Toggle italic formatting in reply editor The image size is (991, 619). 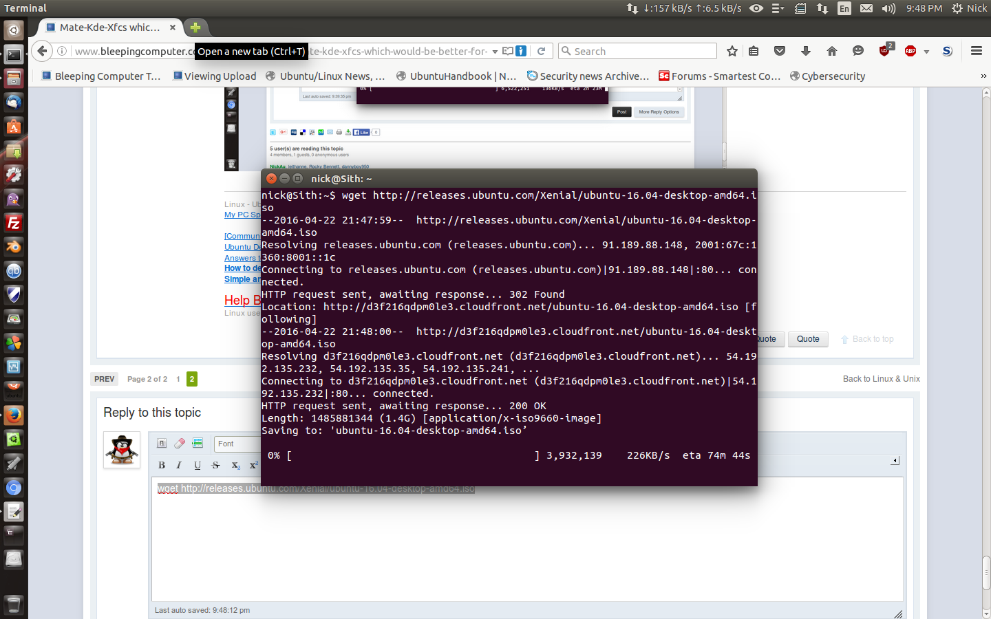pyautogui.click(x=179, y=466)
